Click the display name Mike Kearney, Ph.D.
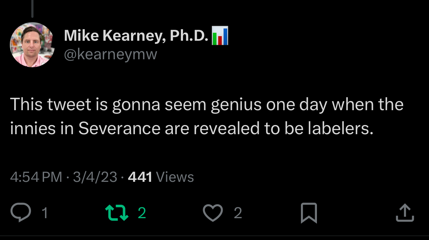 click(136, 36)
